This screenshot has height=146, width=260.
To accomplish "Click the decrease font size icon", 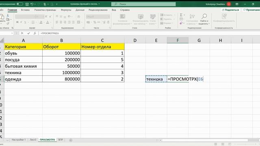I will tap(50, 17).
